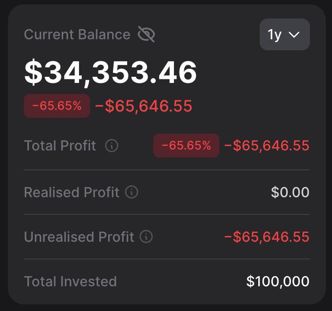Toggle balance visibility eye icon
Screen dimensions: 332x311
click(x=146, y=34)
